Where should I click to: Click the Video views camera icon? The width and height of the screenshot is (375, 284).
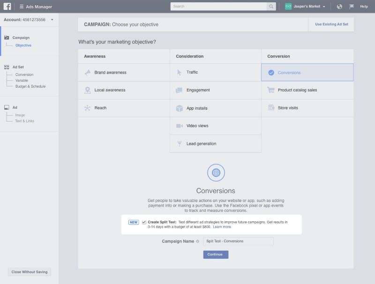click(180, 126)
